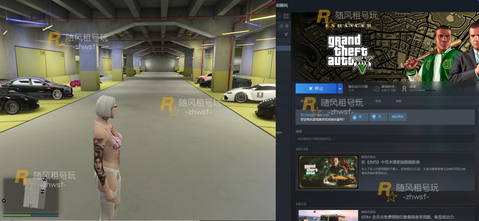Click the game time clock icon
Image resolution: width=479 pixels, height=221 pixels.
[x=377, y=89]
